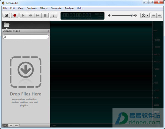The image size is (165, 129).
Task: Click the Opened Files panel grip handle
Action: (x=48, y=31)
